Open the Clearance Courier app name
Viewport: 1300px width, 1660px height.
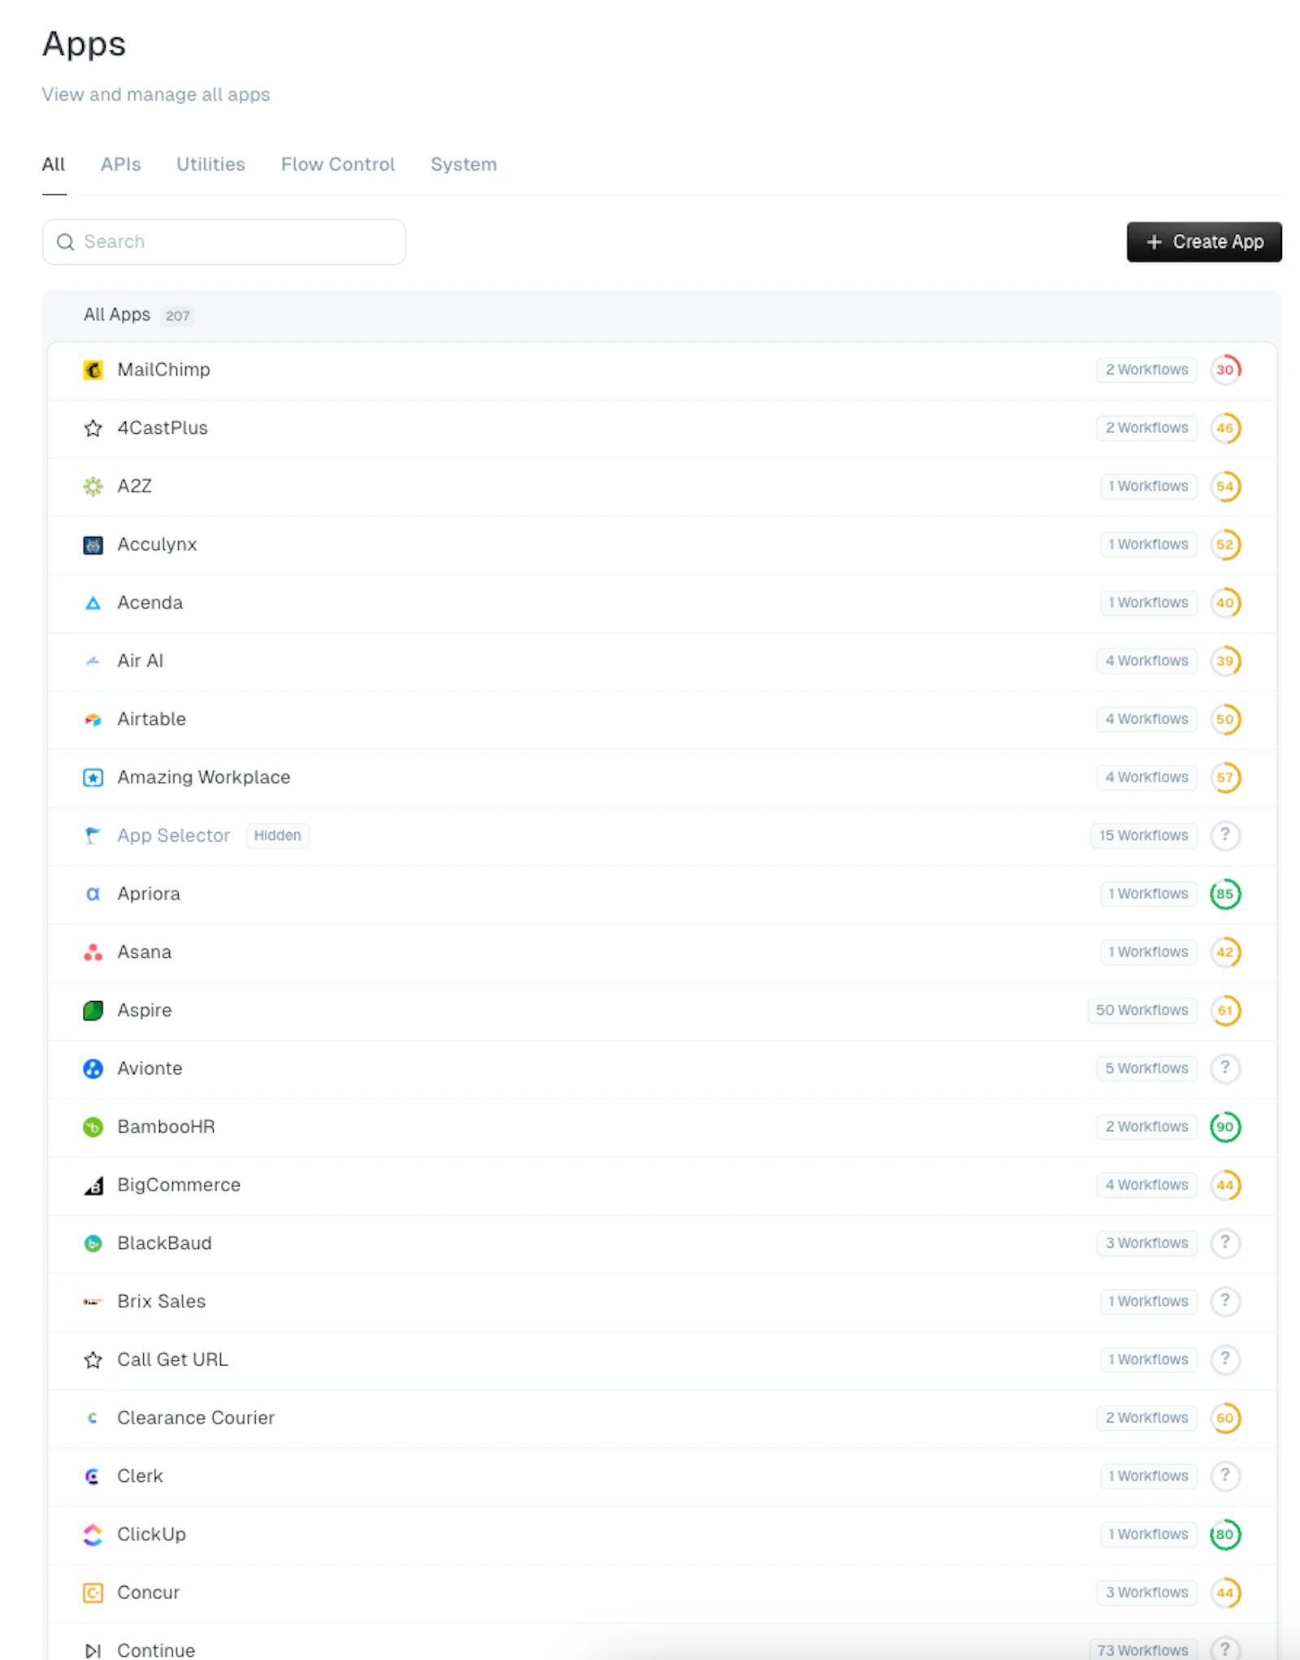[x=196, y=1418]
